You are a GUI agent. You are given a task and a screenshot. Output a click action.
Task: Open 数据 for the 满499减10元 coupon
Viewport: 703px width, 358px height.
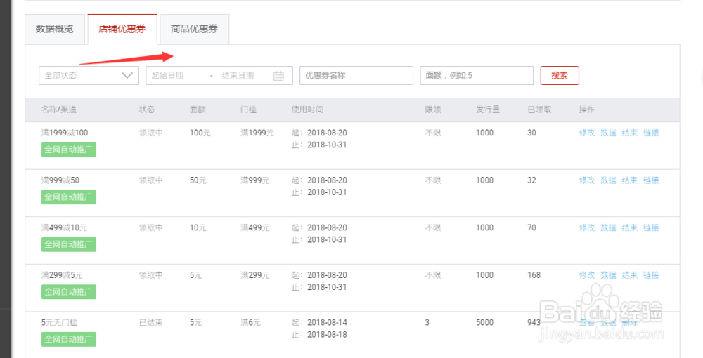pos(608,227)
